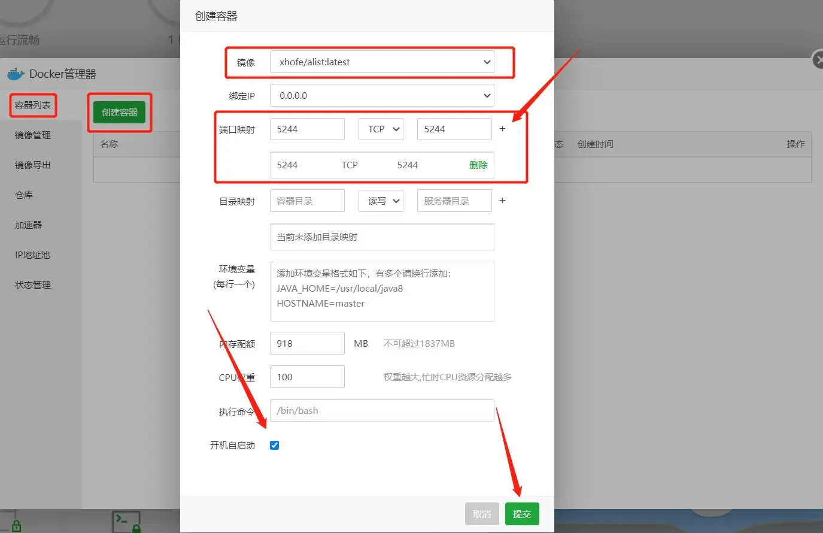823x533 pixels.
Task: Click the plus icon to add directory mapping
Action: click(502, 201)
